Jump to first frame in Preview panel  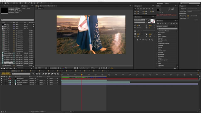[x=158, y=23]
